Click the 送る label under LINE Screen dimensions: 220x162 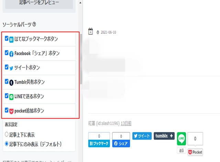tap(181, 151)
